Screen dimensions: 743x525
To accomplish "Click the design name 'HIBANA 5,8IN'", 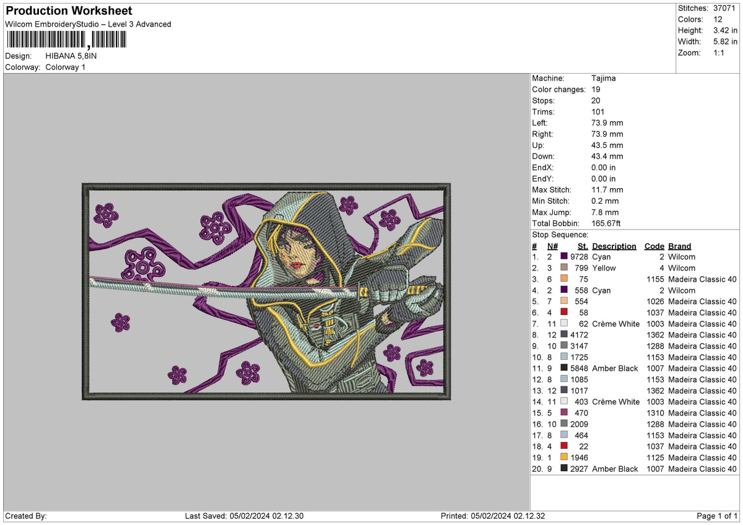I will click(71, 56).
